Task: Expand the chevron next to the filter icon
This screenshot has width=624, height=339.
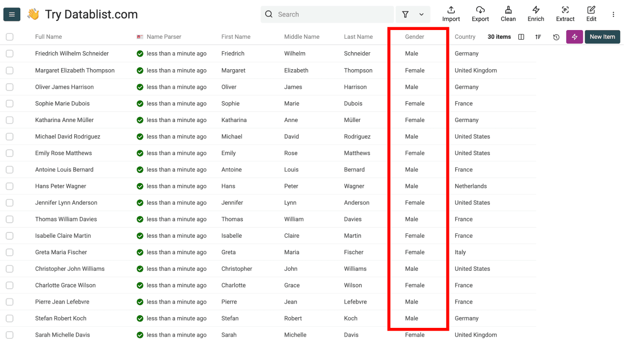Action: 421,14
